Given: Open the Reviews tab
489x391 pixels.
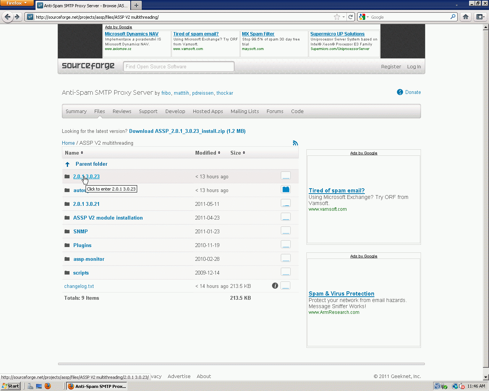Looking at the screenshot, I should pyautogui.click(x=122, y=111).
